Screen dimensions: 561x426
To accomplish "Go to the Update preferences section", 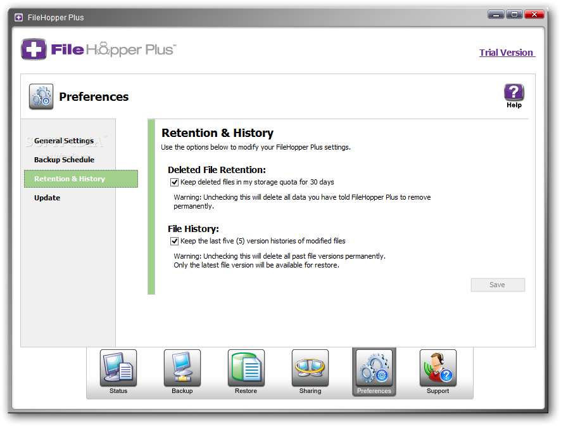I will (47, 198).
